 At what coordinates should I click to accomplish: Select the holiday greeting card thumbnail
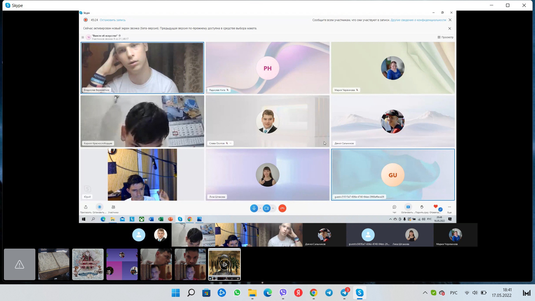(88, 264)
